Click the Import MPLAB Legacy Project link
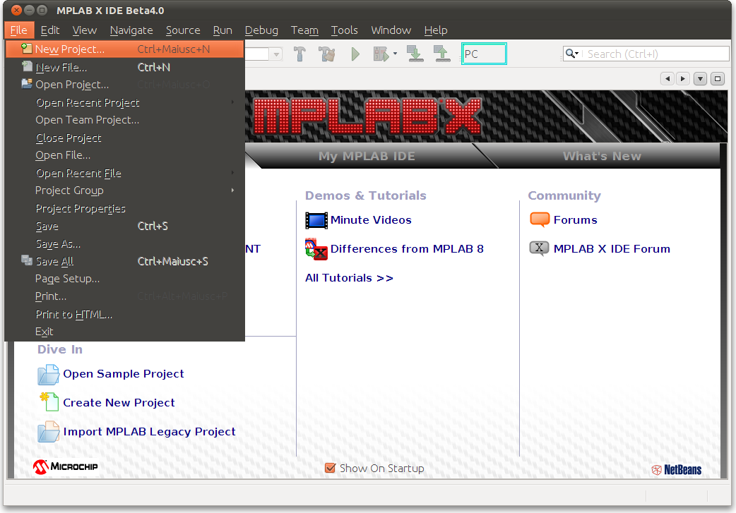Image resolution: width=736 pixels, height=513 pixels. tap(149, 432)
